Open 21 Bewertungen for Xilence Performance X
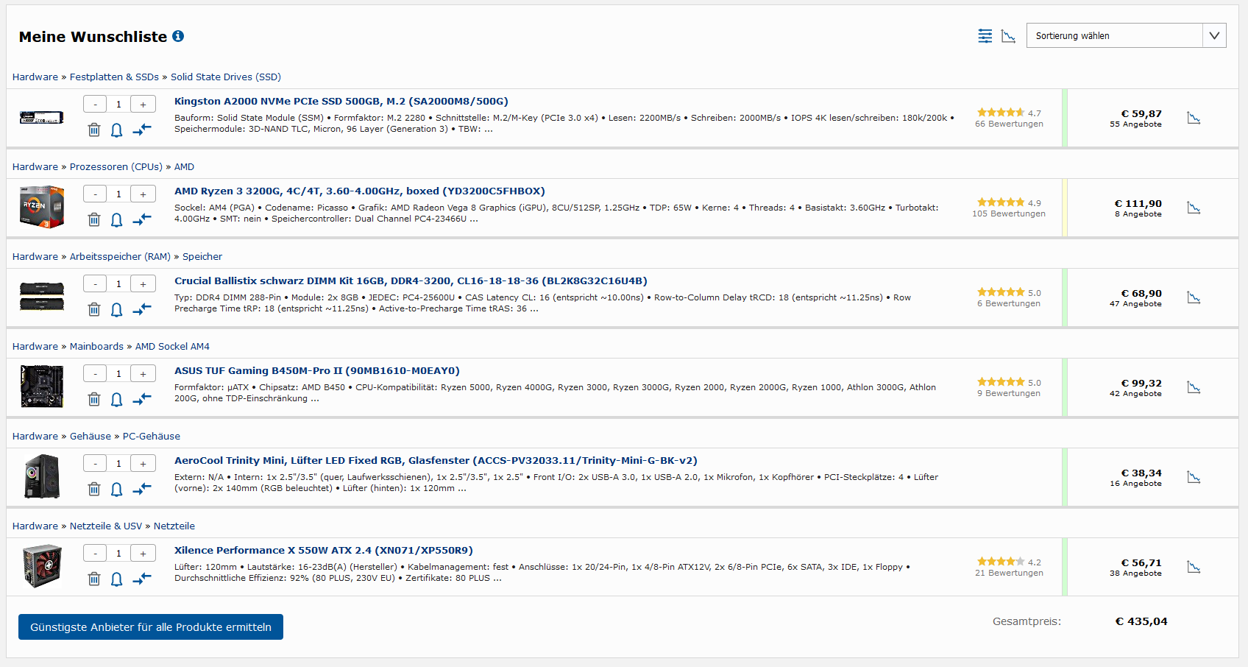This screenshot has height=667, width=1248. (1009, 574)
